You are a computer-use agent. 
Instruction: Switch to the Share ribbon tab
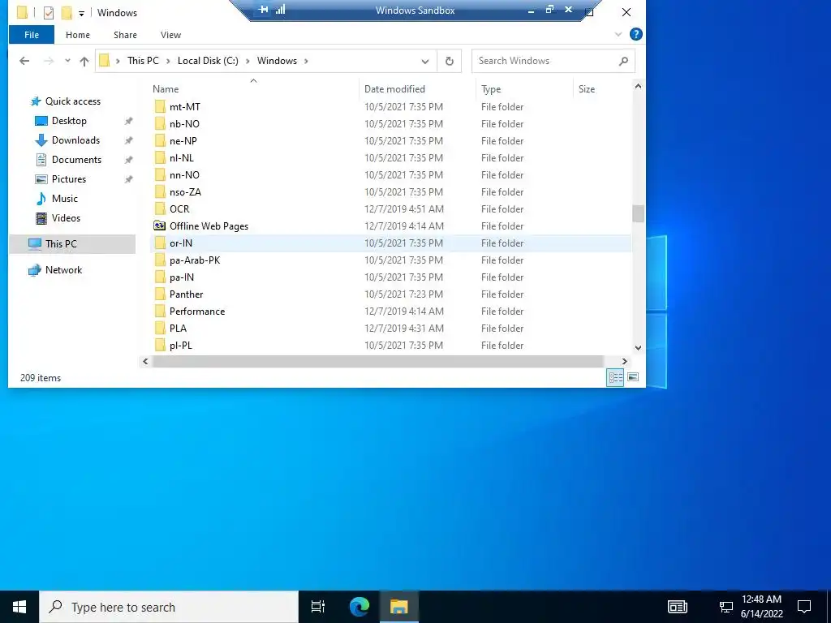click(x=125, y=35)
